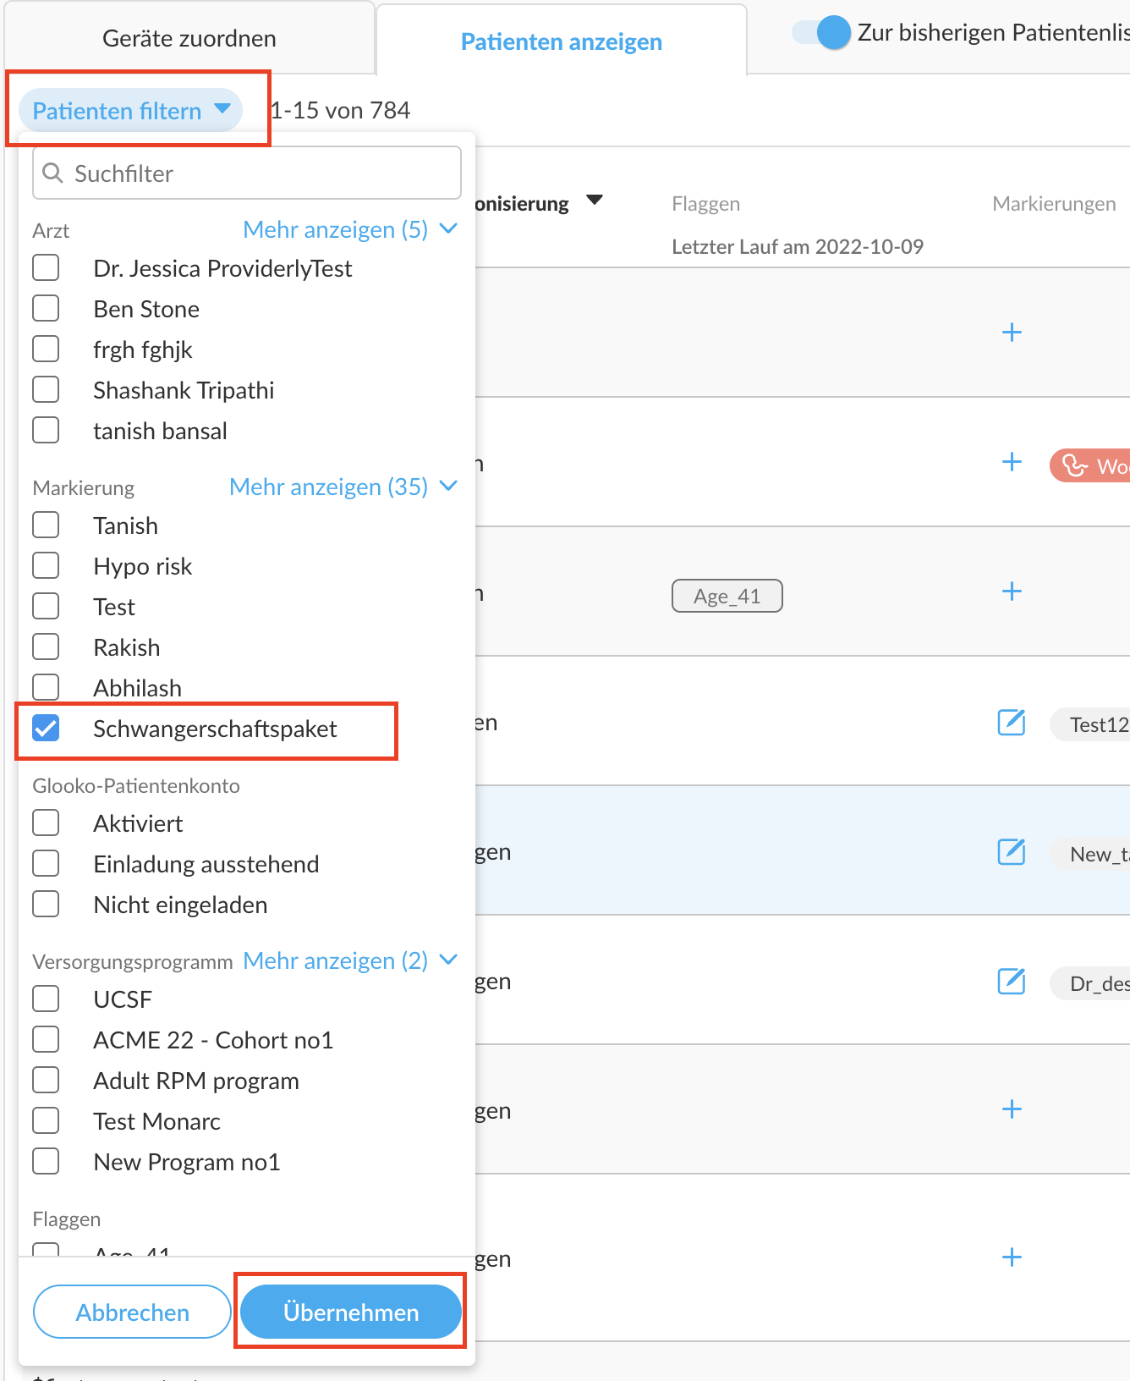Click the Markierungen column header

[x=1054, y=203]
